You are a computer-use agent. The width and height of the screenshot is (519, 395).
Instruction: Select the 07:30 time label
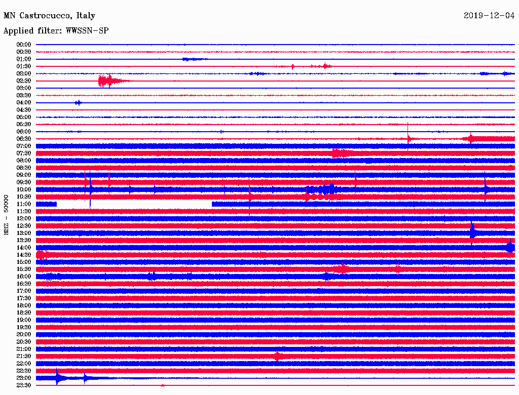coord(24,153)
